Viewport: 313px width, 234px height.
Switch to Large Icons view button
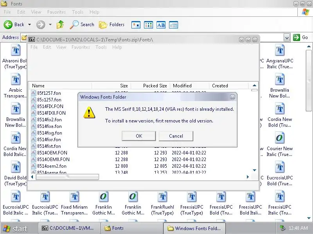pos(136,25)
